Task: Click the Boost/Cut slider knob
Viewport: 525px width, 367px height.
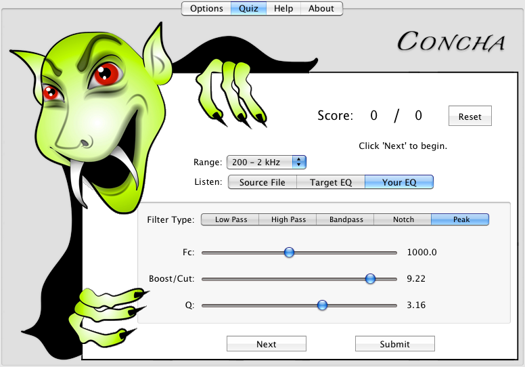Action: tap(370, 278)
